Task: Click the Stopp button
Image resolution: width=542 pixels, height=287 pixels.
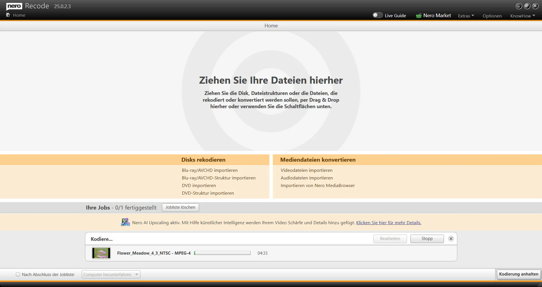Action: pyautogui.click(x=427, y=239)
